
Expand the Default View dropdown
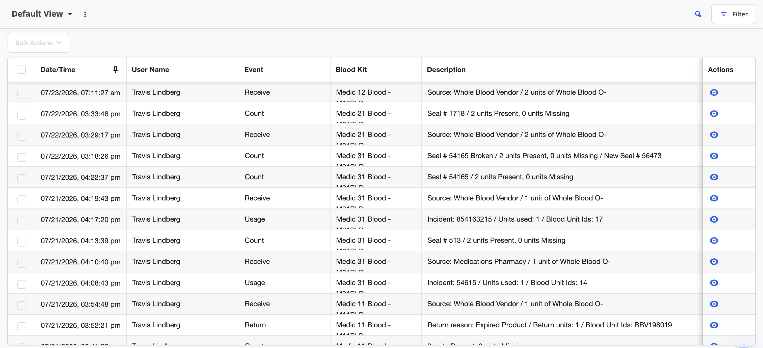42,14
